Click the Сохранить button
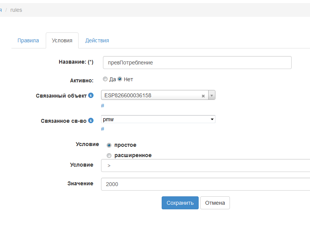 coord(180,203)
